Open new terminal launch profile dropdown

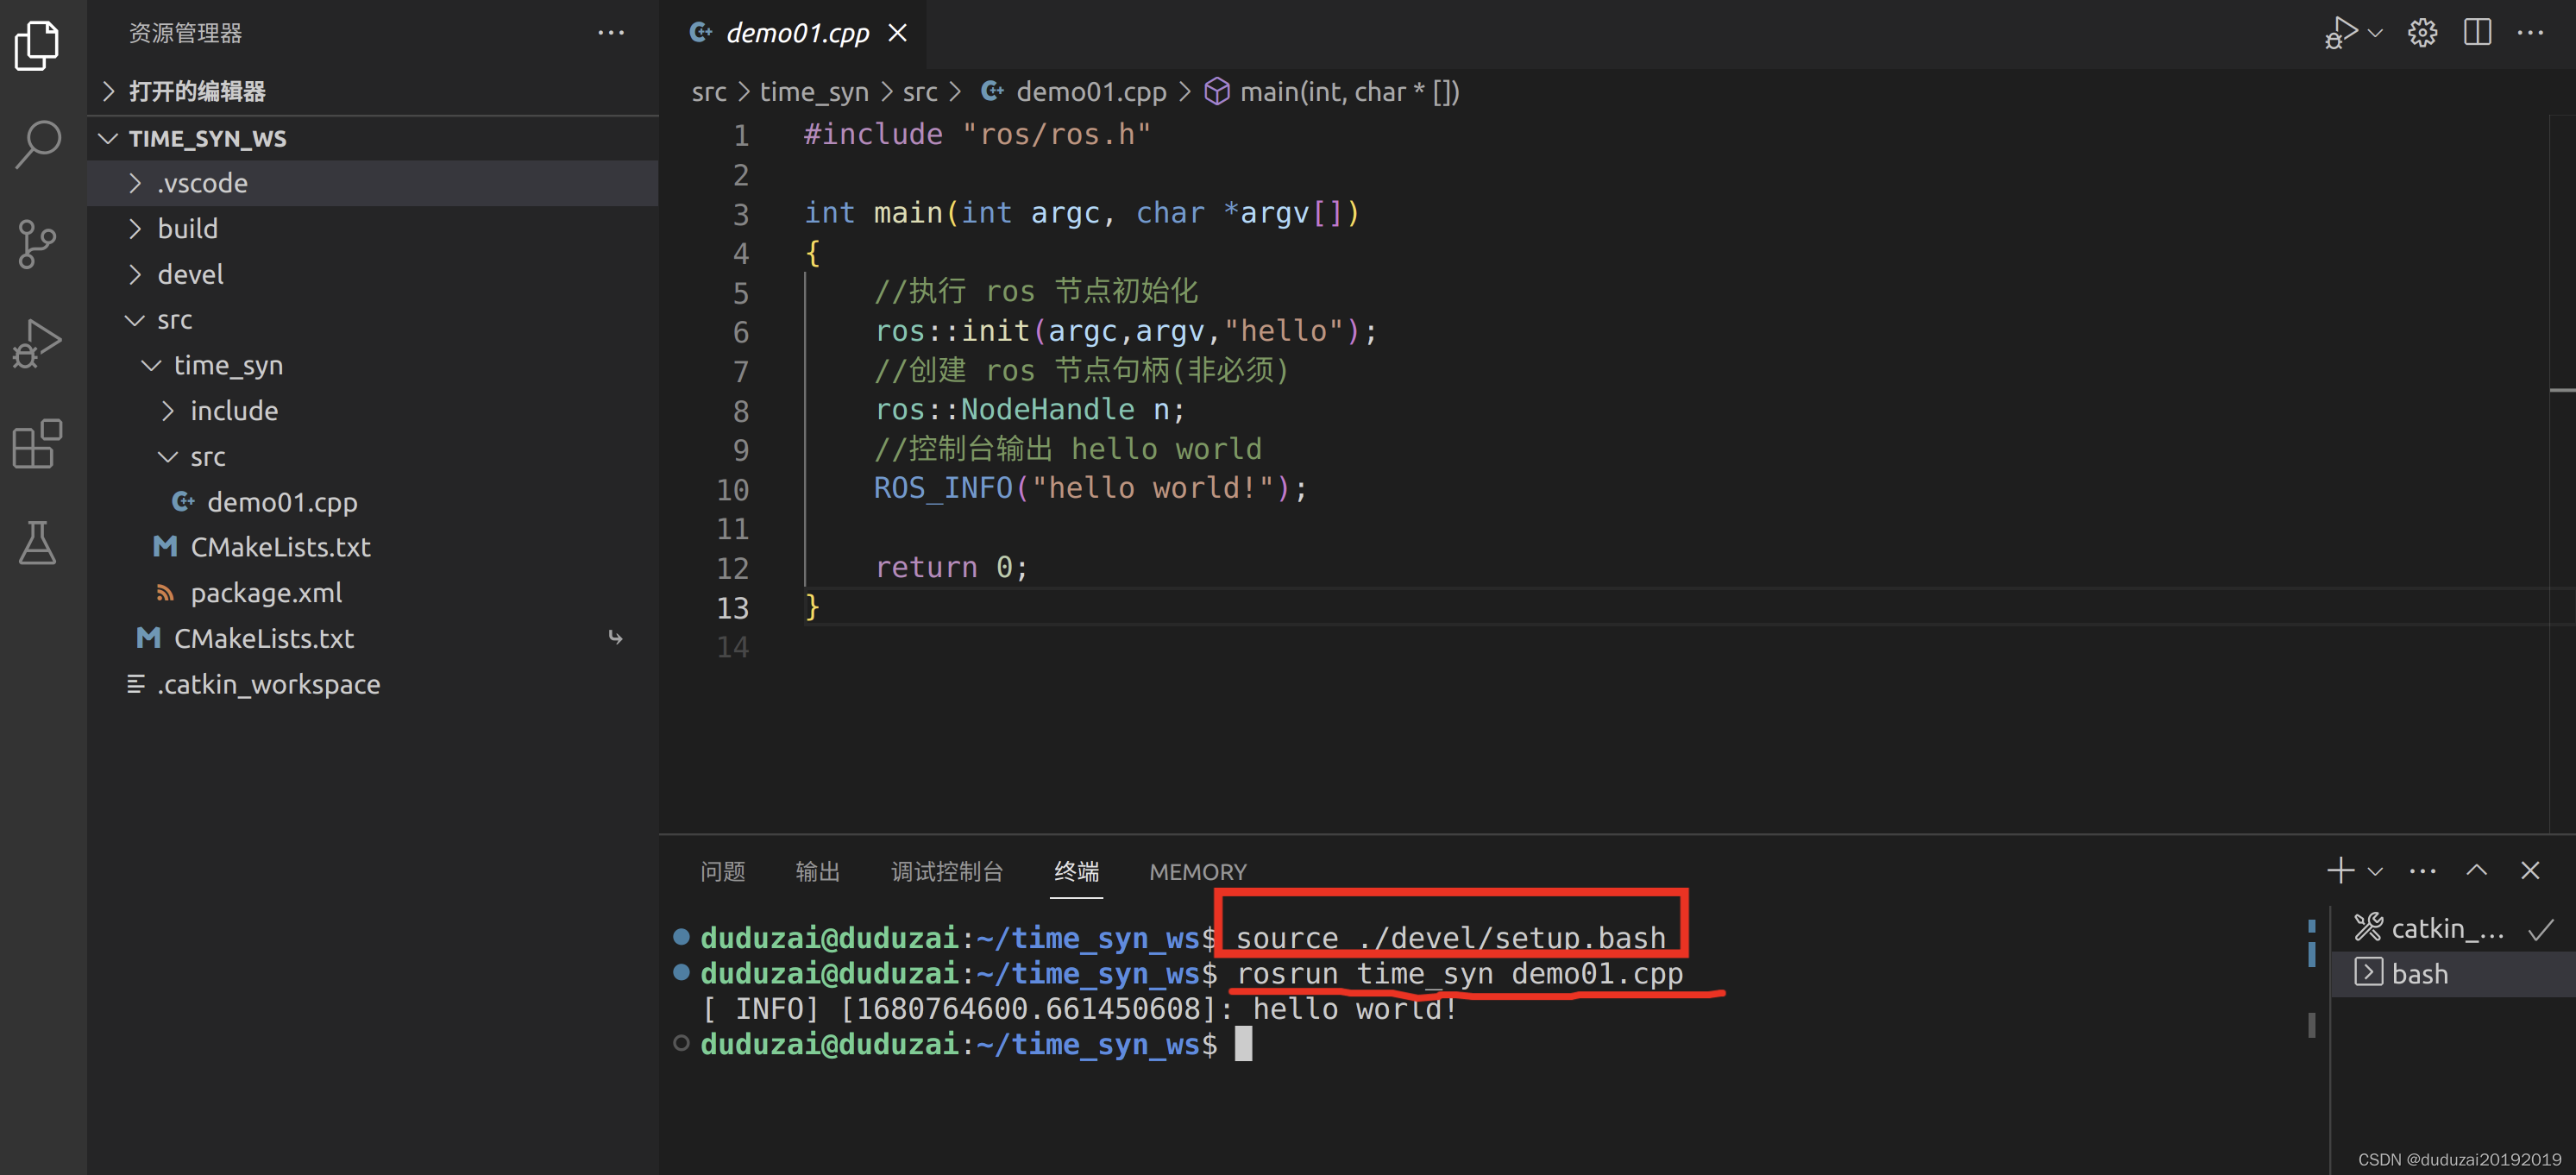pos(2376,871)
